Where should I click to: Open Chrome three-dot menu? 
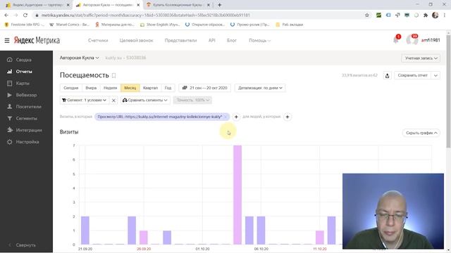[445, 15]
